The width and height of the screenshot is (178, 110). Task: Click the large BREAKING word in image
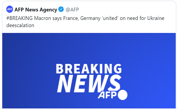coord(89,69)
